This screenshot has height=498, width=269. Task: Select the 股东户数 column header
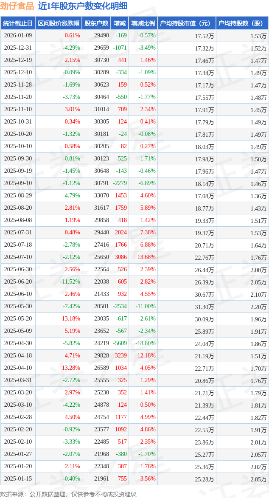click(x=96, y=23)
